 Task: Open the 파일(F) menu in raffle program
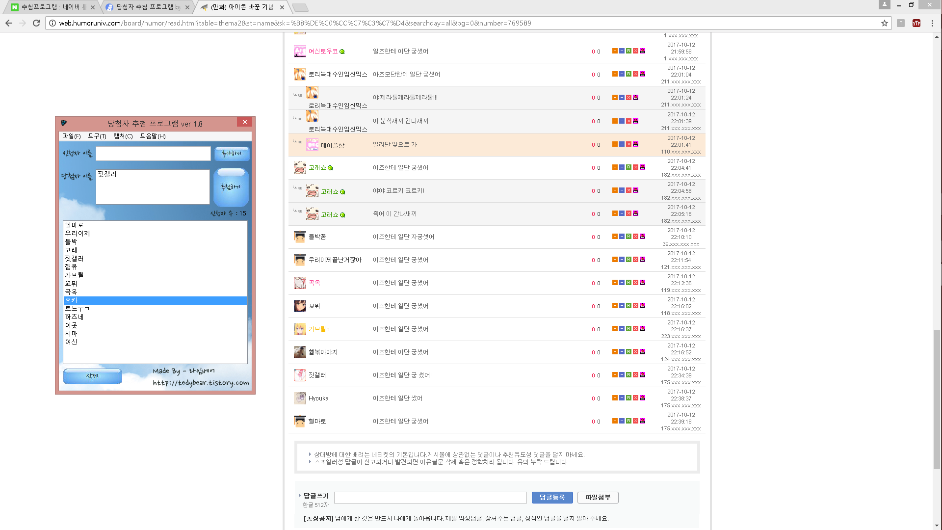pos(72,136)
